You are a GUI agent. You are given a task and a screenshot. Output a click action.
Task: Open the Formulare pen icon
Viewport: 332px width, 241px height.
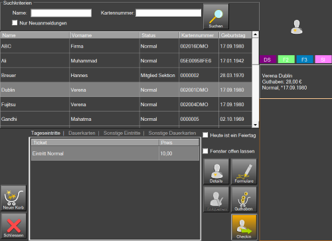(244, 171)
